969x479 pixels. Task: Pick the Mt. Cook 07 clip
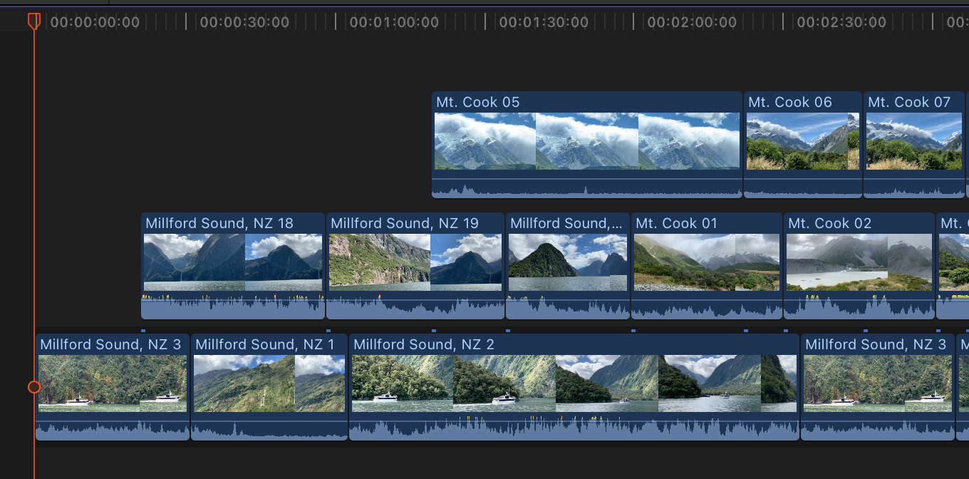tap(913, 141)
